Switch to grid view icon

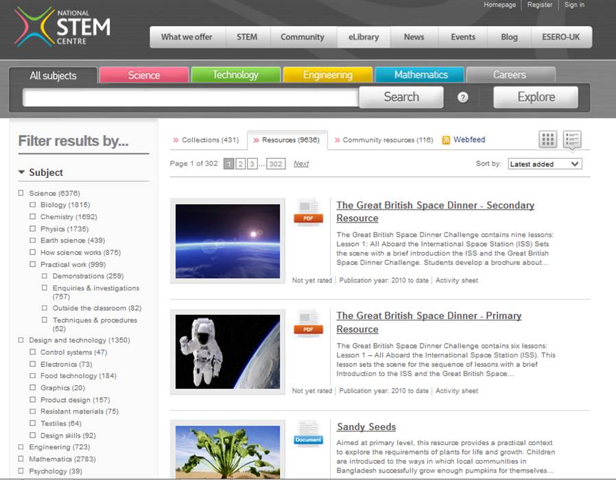[547, 140]
